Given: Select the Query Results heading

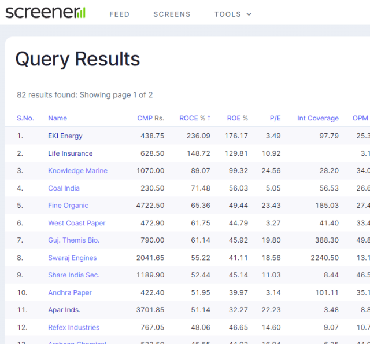Looking at the screenshot, I should pyautogui.click(x=77, y=59).
